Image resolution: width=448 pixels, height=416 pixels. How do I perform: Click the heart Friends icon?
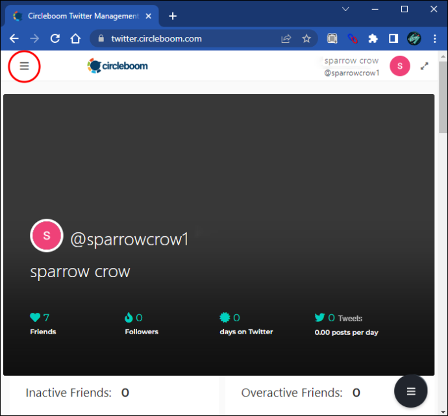(35, 317)
